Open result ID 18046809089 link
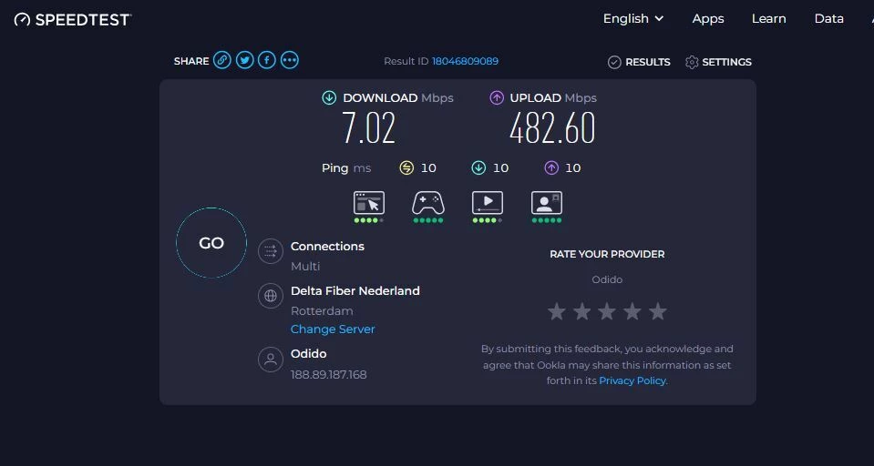Viewport: 874px width, 466px height. (x=465, y=61)
